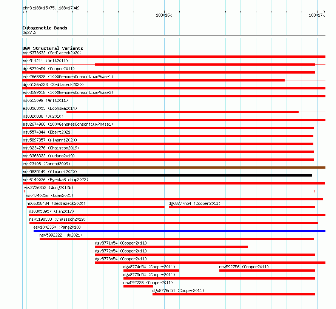336x309 pixels.
Task: Select dgv5126n223 (Sedlazeck2020) label
Action: [53, 85]
